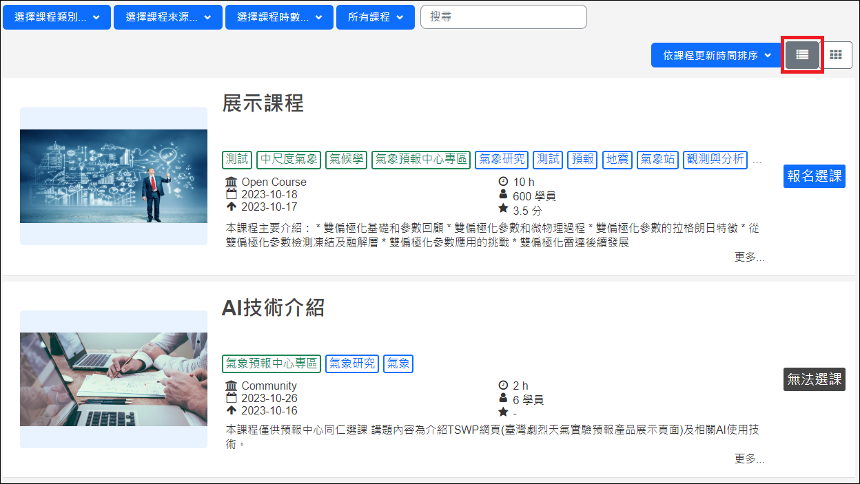
Task: Click the Community source text
Action: coord(269,386)
